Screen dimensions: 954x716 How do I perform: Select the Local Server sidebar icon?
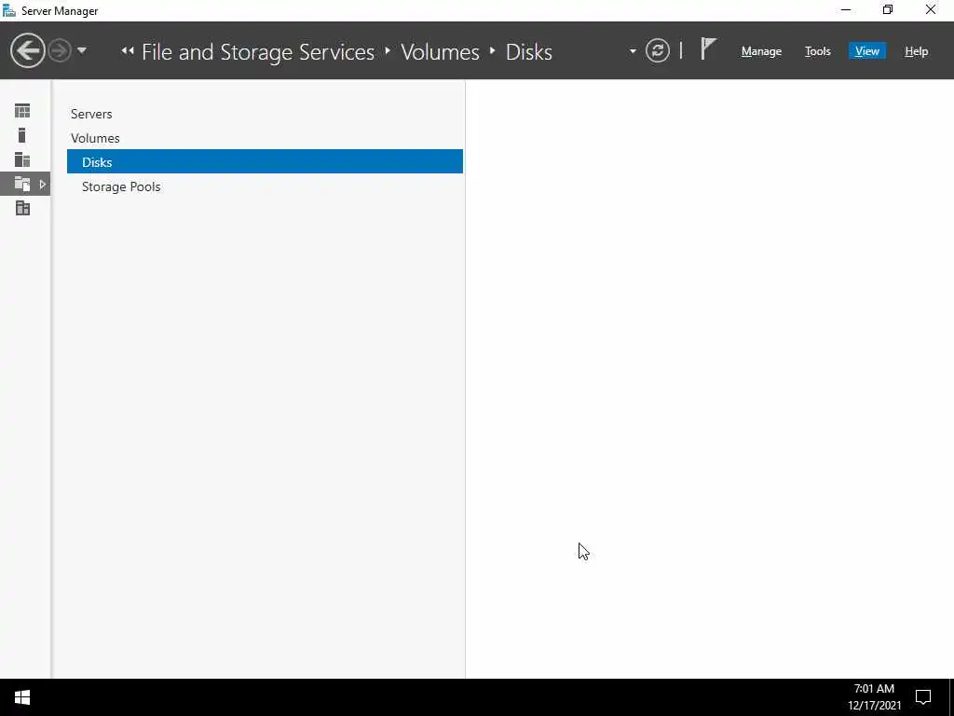(x=22, y=135)
